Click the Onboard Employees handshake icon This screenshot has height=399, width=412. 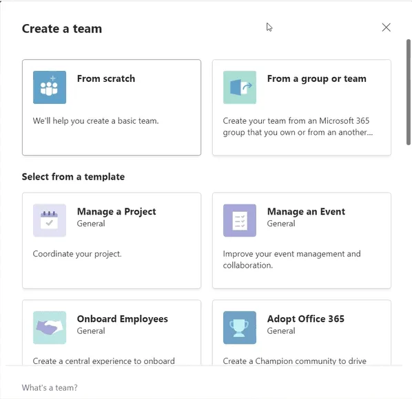(x=50, y=327)
